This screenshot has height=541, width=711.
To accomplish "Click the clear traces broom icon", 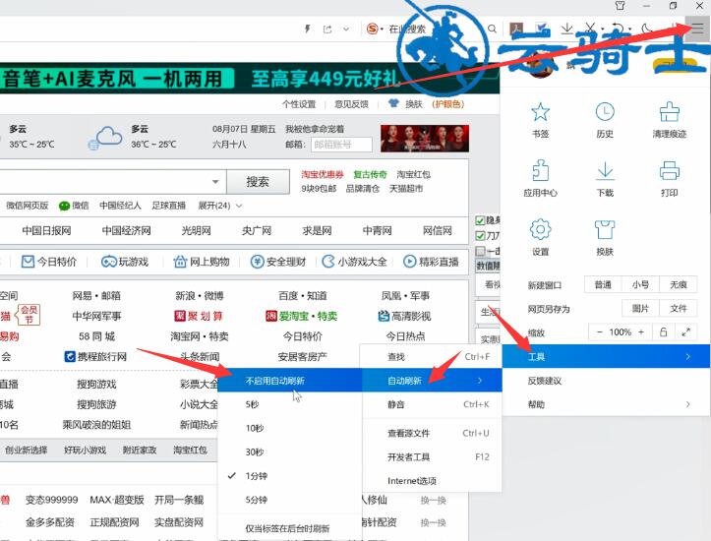I will [669, 112].
